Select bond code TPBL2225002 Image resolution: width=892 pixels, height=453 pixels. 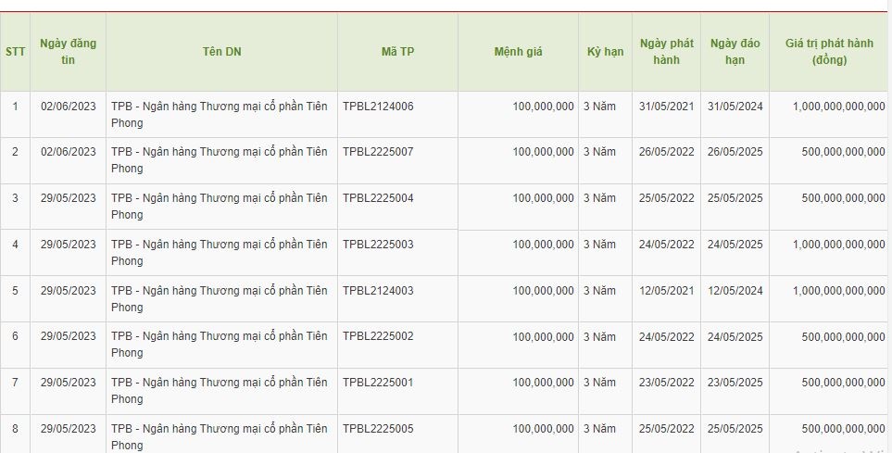(x=378, y=336)
